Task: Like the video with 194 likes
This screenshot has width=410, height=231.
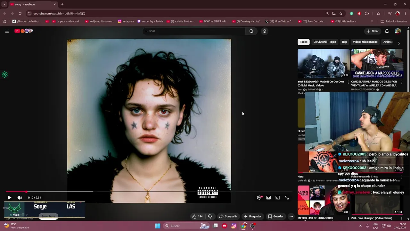Action: point(197,216)
